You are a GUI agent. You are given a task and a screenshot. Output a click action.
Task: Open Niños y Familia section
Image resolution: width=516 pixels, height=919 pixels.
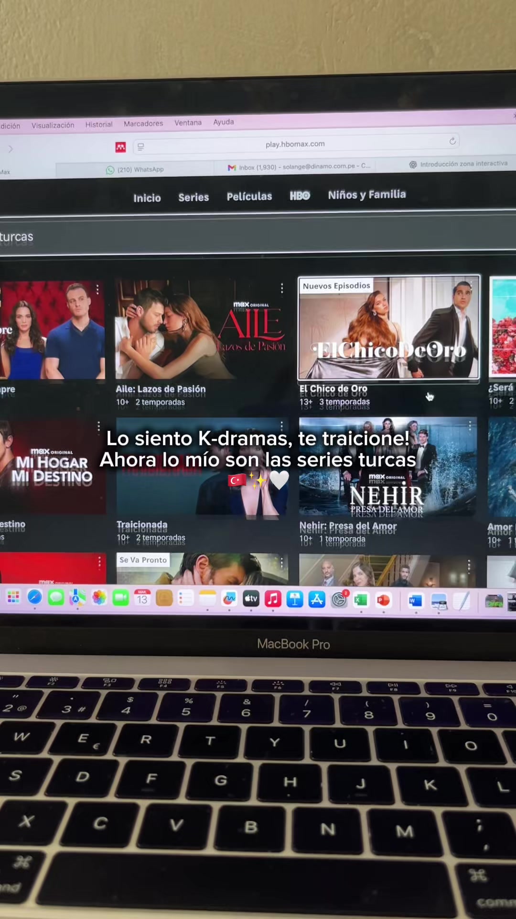click(x=367, y=194)
